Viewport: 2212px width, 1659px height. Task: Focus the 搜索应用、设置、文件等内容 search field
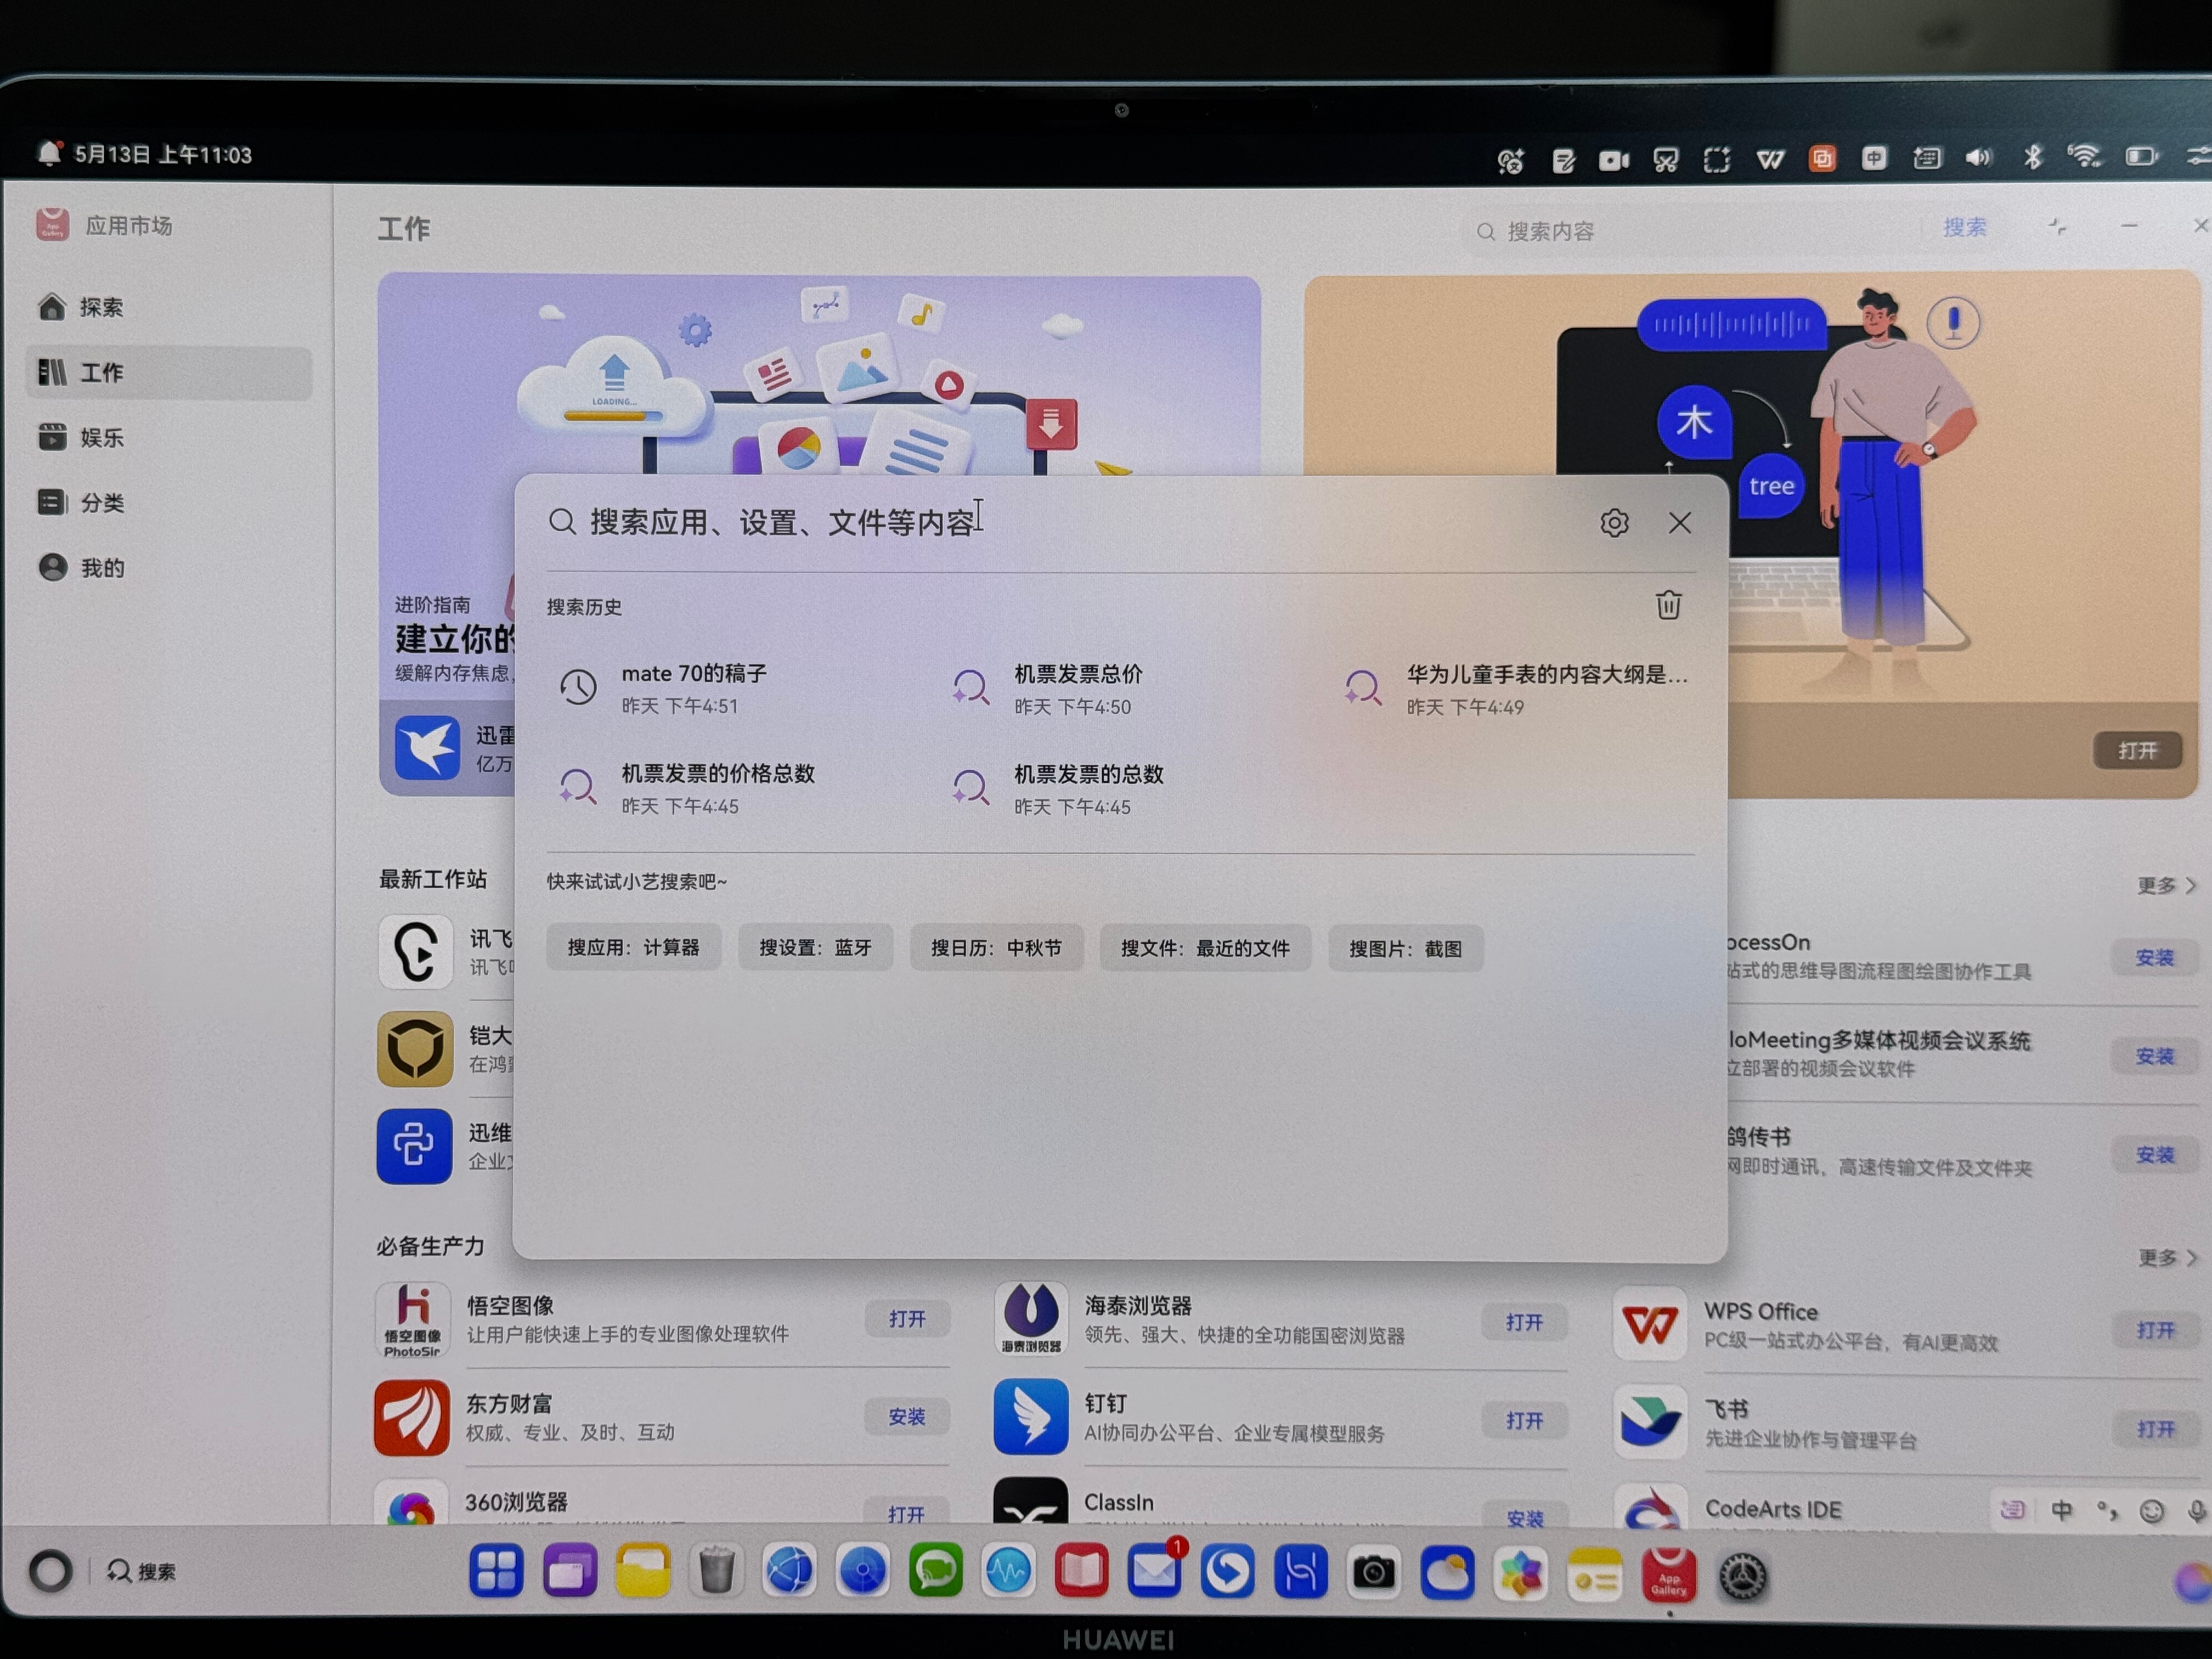(x=1065, y=522)
